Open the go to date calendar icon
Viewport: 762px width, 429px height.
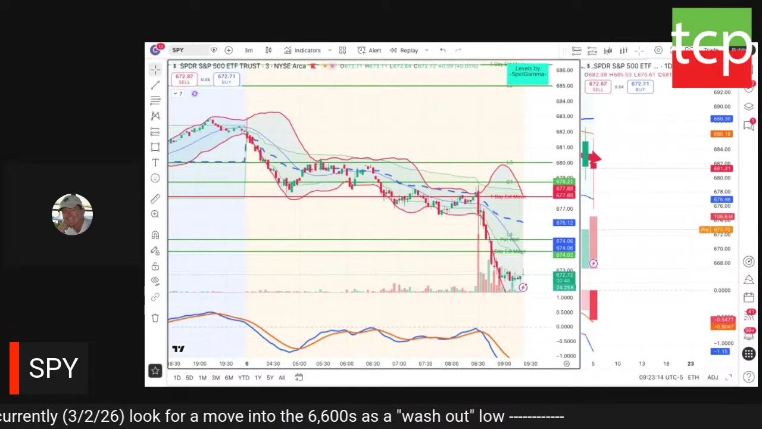299,377
